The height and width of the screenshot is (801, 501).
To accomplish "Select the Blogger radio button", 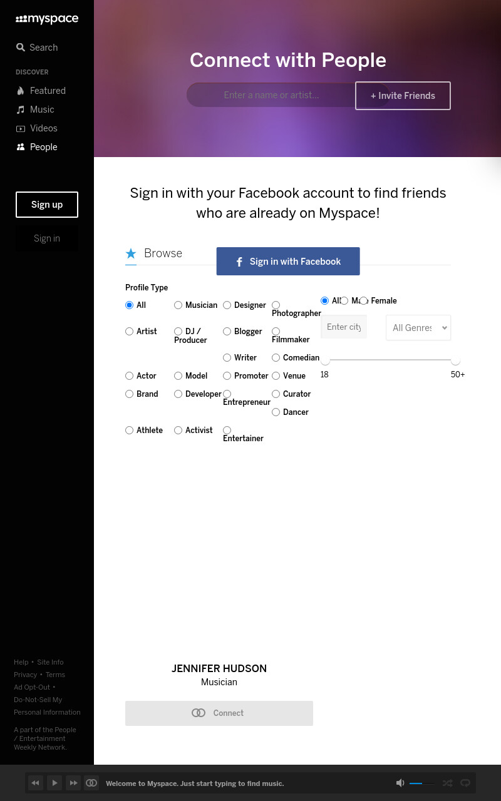I will coord(227,332).
